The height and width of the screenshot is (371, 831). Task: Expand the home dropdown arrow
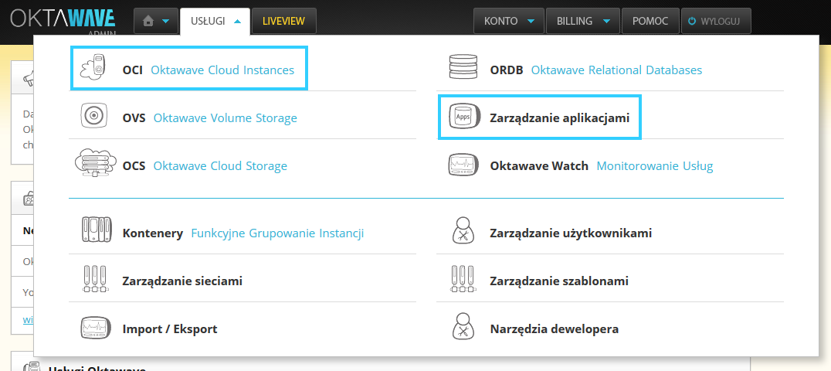(x=165, y=21)
